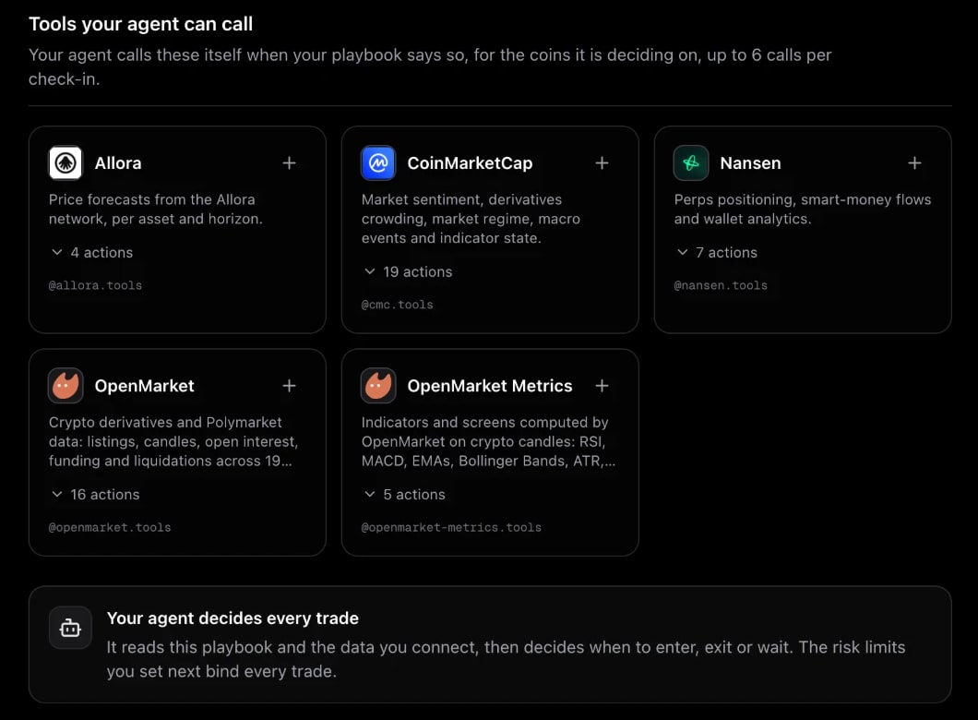Add OpenMarket Metrics tool with plus icon
Viewport: 978px width, 720px height.
point(602,386)
